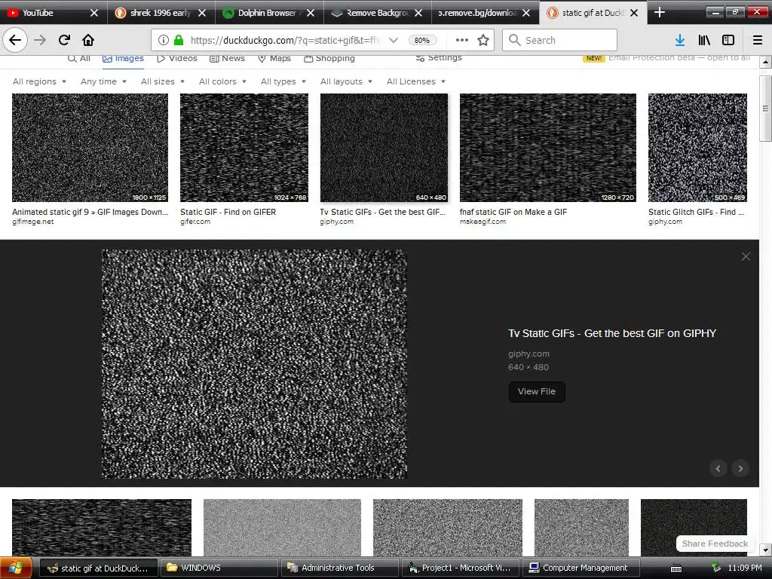Close the YouTube tab
This screenshot has width=772, height=579.
[94, 13]
